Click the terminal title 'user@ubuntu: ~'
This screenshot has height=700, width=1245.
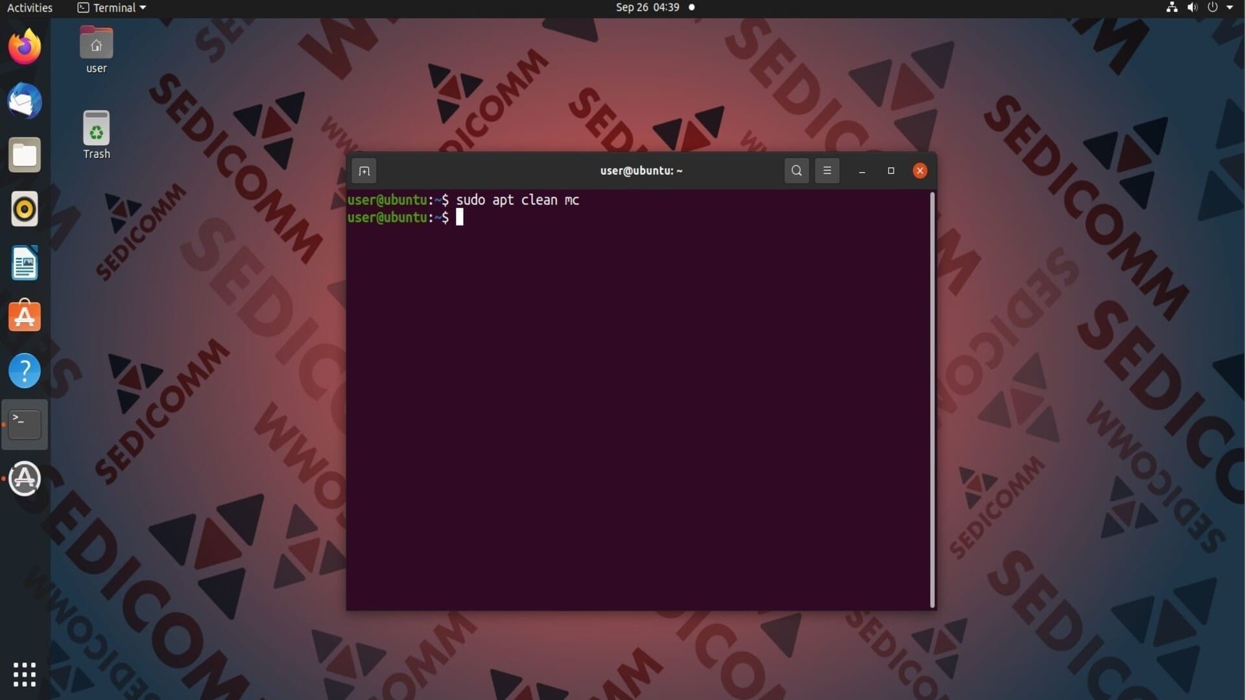click(641, 170)
